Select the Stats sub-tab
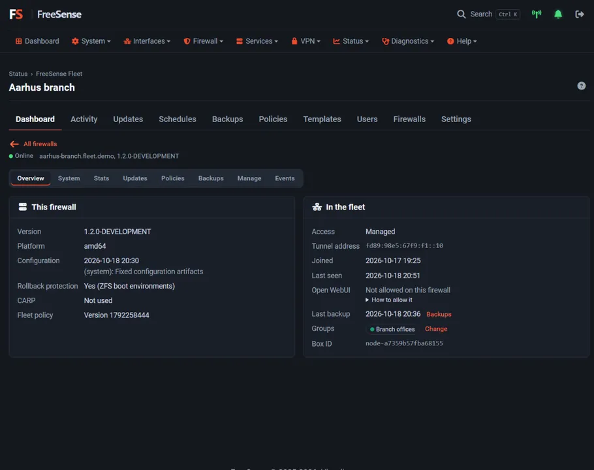The height and width of the screenshot is (470, 594). pos(102,178)
